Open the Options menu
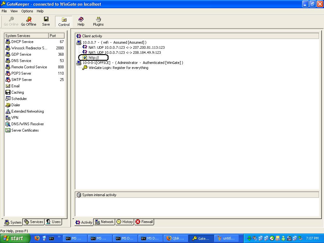 pyautogui.click(x=27, y=11)
